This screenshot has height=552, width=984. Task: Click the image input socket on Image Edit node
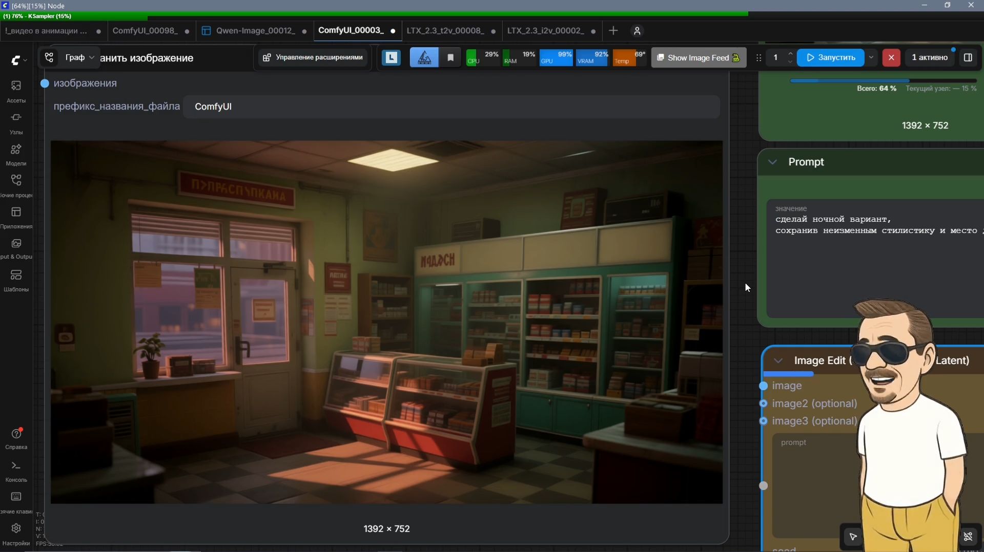(763, 386)
